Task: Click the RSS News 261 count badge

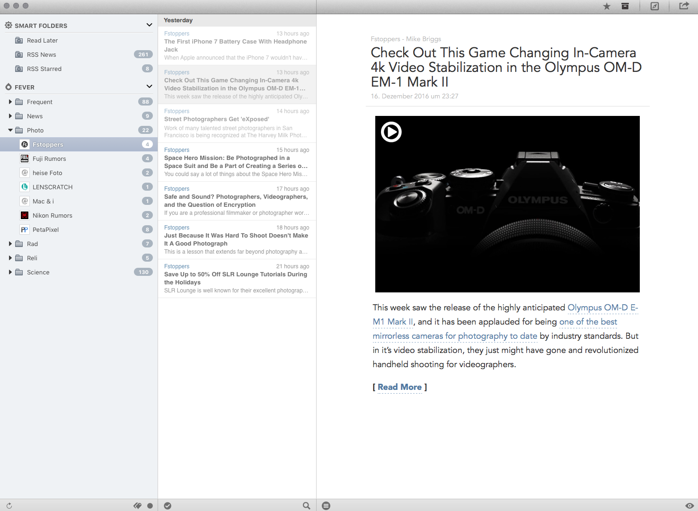Action: pos(143,54)
